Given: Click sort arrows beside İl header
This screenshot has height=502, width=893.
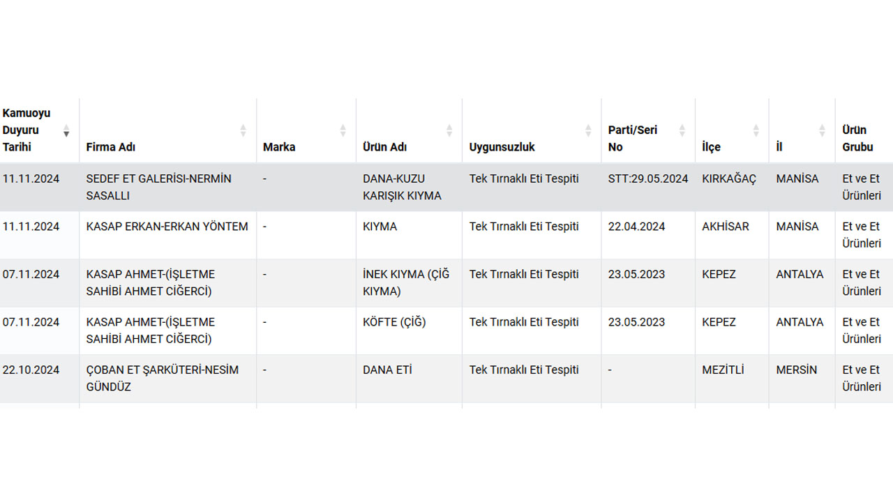Looking at the screenshot, I should [823, 130].
